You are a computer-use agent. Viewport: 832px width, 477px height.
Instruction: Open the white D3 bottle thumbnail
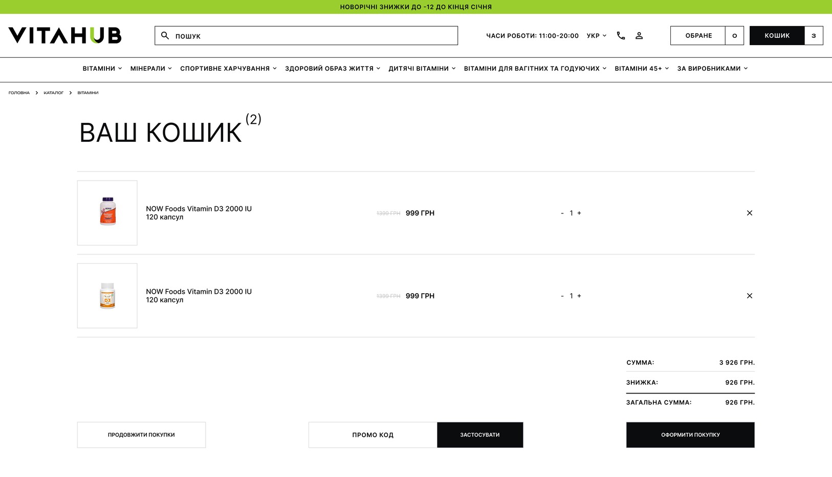[x=107, y=296]
